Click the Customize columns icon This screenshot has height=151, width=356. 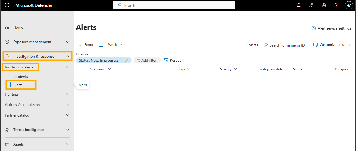316,45
